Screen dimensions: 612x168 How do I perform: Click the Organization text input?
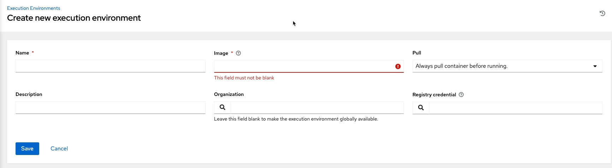point(317,108)
